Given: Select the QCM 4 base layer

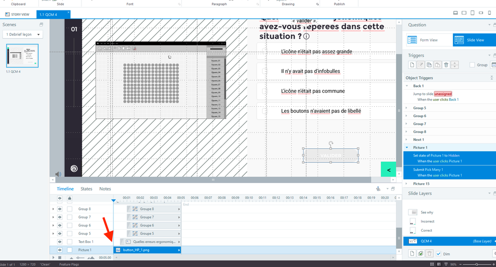Looking at the screenshot, I should coord(449,241).
